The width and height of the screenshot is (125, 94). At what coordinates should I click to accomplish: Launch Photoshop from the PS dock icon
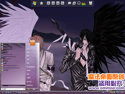pos(48,3)
